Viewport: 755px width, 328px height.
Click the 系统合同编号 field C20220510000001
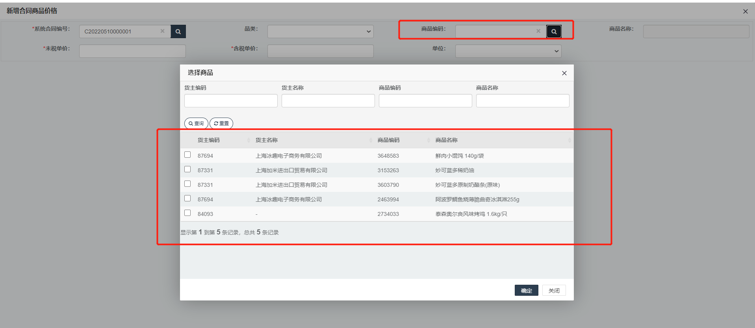(125, 31)
